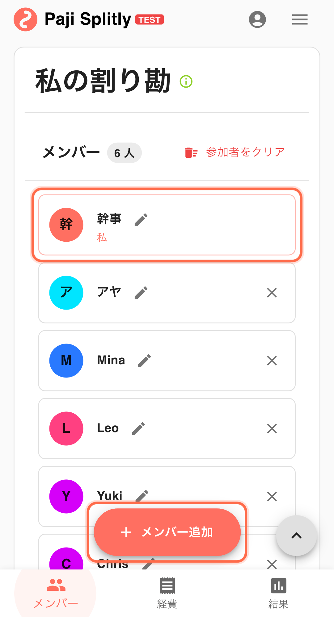Click 参加者をクリア to clear participants
Image resolution: width=334 pixels, height=617 pixels.
point(235,152)
